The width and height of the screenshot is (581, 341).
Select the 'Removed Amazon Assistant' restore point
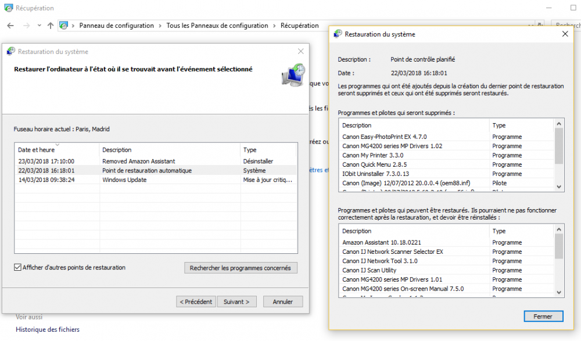[x=138, y=161]
